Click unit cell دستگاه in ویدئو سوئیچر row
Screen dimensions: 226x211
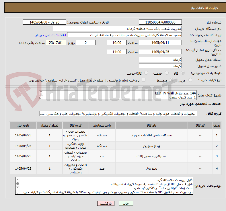pyautogui.click(x=102, y=146)
